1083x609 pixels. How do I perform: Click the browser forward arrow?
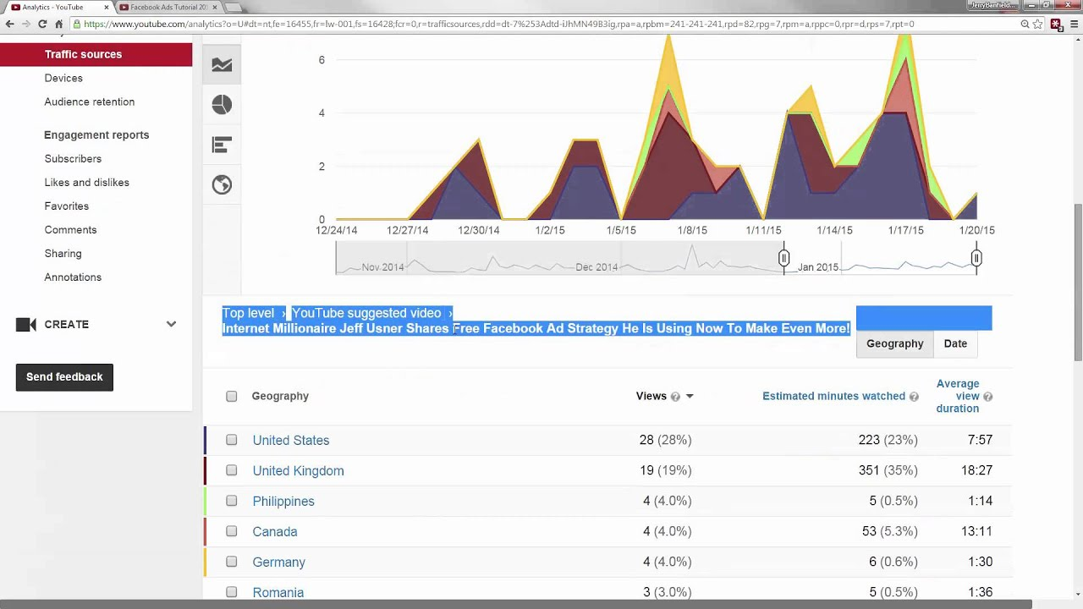25,24
